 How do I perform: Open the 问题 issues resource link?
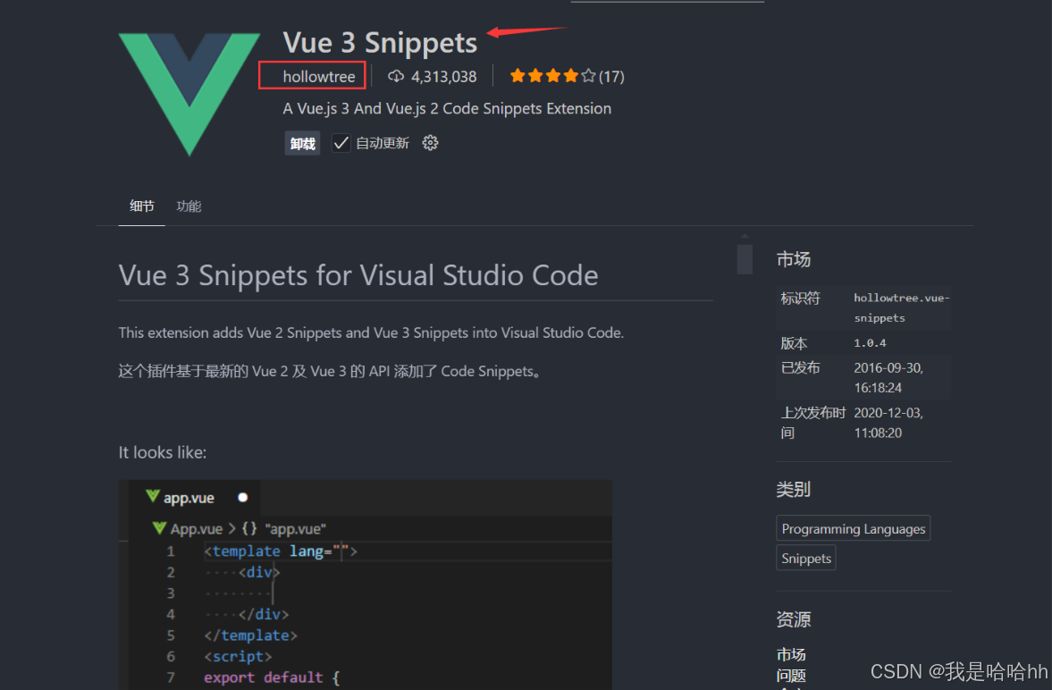791,675
